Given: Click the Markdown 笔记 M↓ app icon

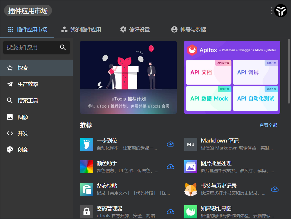Looking at the screenshot, I should (x=191, y=144).
